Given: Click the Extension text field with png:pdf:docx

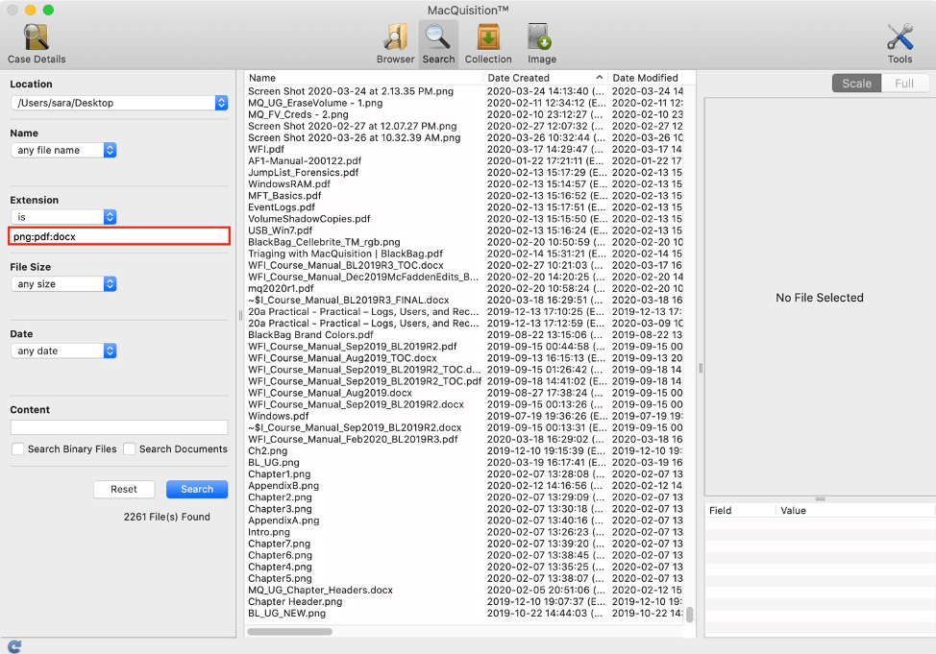Looking at the screenshot, I should pyautogui.click(x=119, y=236).
